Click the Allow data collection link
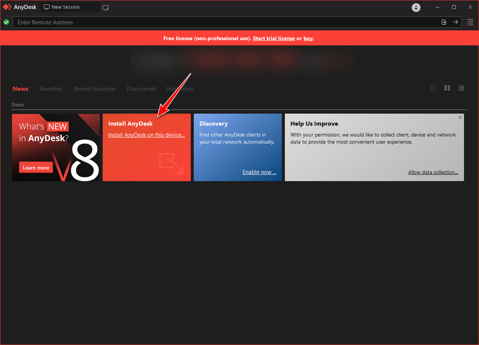This screenshot has height=345, width=479. point(433,172)
